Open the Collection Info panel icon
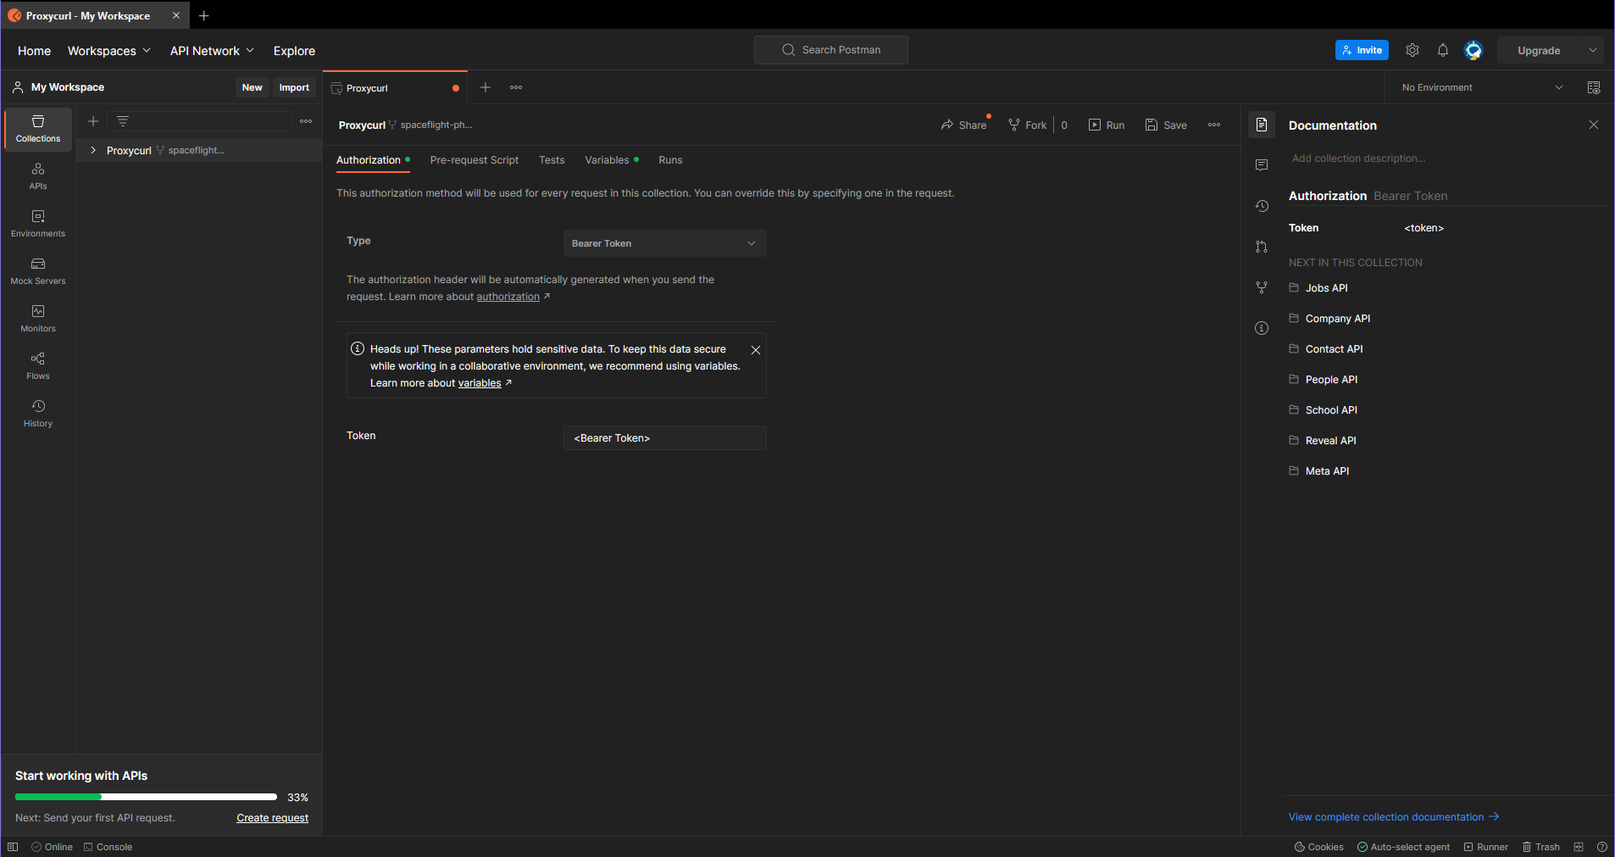 tap(1262, 328)
